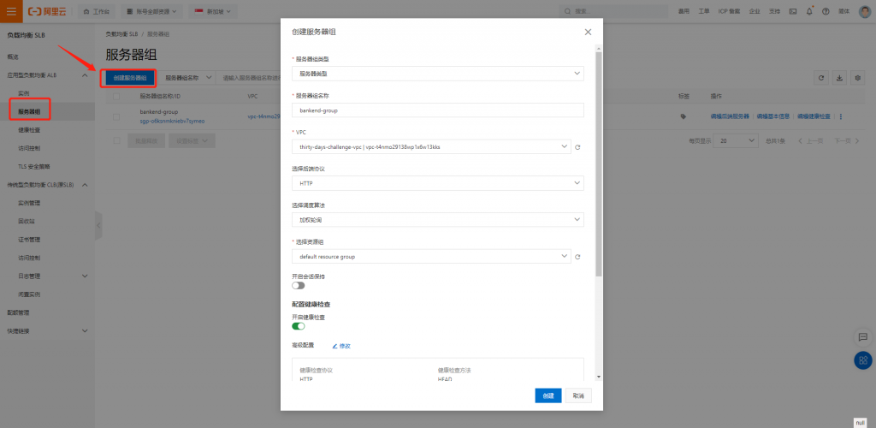The width and height of the screenshot is (876, 428).
Task: Click 编辑基本信息 link
Action: tap(773, 116)
